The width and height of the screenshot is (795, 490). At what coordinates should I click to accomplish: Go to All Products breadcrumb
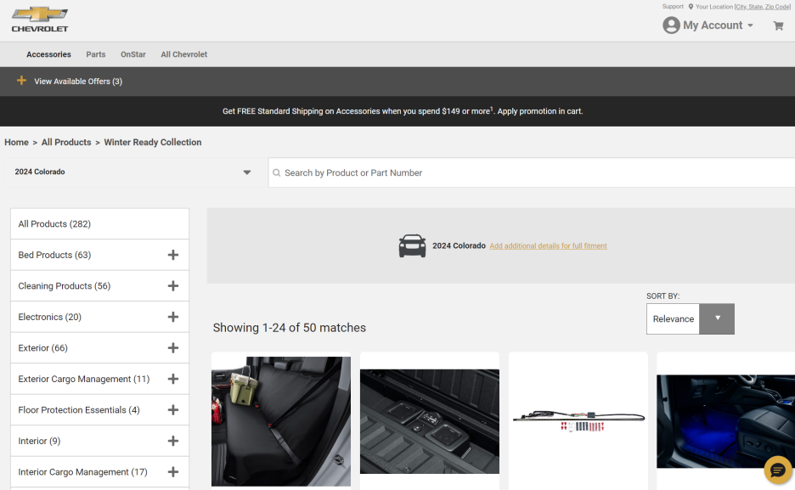(66, 143)
